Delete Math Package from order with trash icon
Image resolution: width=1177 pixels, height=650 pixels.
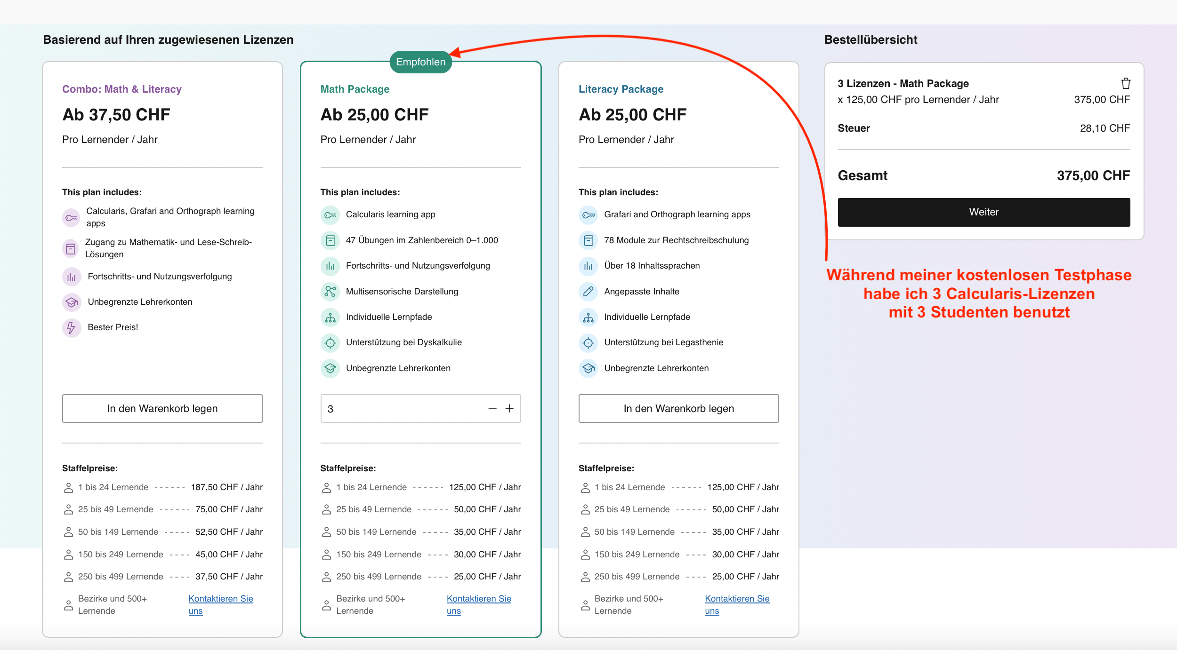tap(1125, 84)
